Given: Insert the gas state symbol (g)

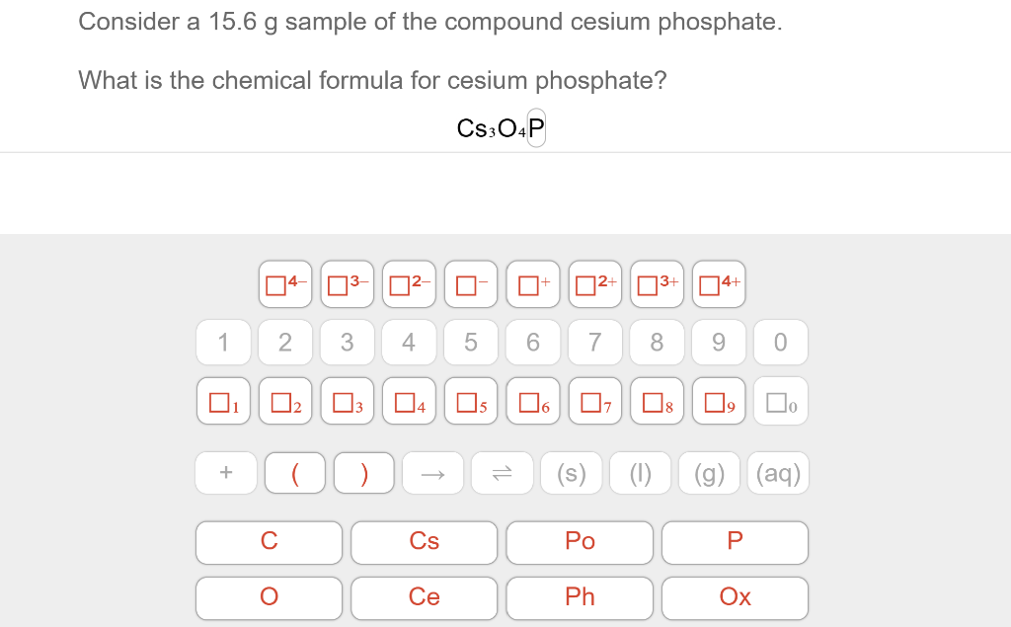Looking at the screenshot, I should point(709,472).
